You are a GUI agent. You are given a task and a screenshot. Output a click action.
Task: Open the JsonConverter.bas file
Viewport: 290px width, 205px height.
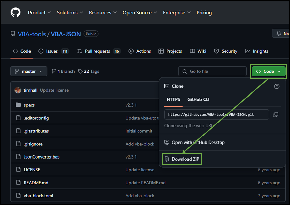[42, 157]
